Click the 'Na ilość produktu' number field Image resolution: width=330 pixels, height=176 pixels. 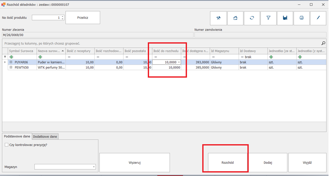point(46,17)
